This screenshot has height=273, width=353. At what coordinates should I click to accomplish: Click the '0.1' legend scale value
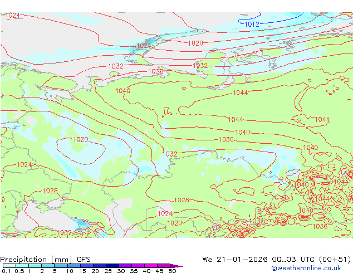(x=6, y=271)
